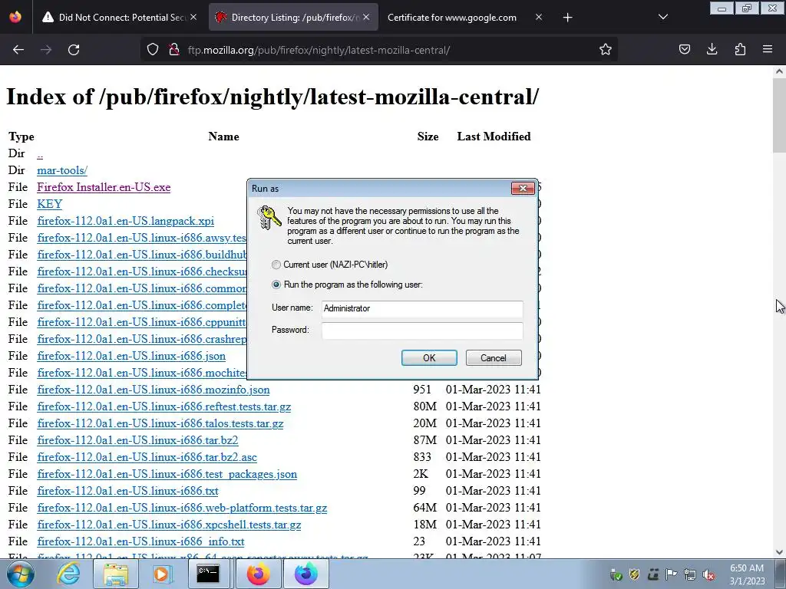The width and height of the screenshot is (786, 589).
Task: Open Save to Pocket
Action: [684, 50]
